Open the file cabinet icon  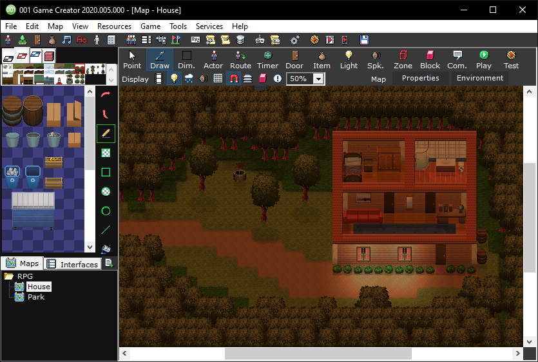(x=111, y=40)
